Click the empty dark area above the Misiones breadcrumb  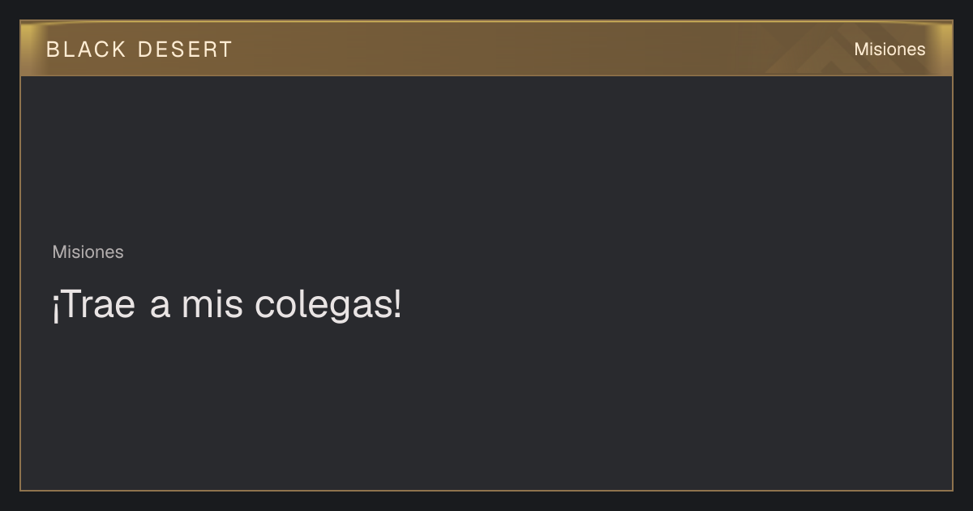pos(486,158)
